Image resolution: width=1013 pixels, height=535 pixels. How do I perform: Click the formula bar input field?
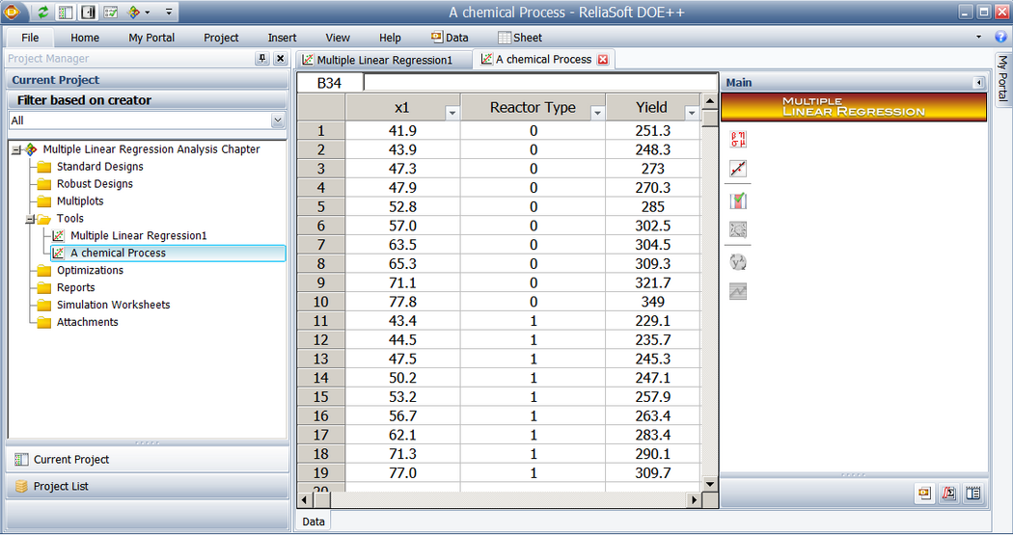[x=540, y=83]
